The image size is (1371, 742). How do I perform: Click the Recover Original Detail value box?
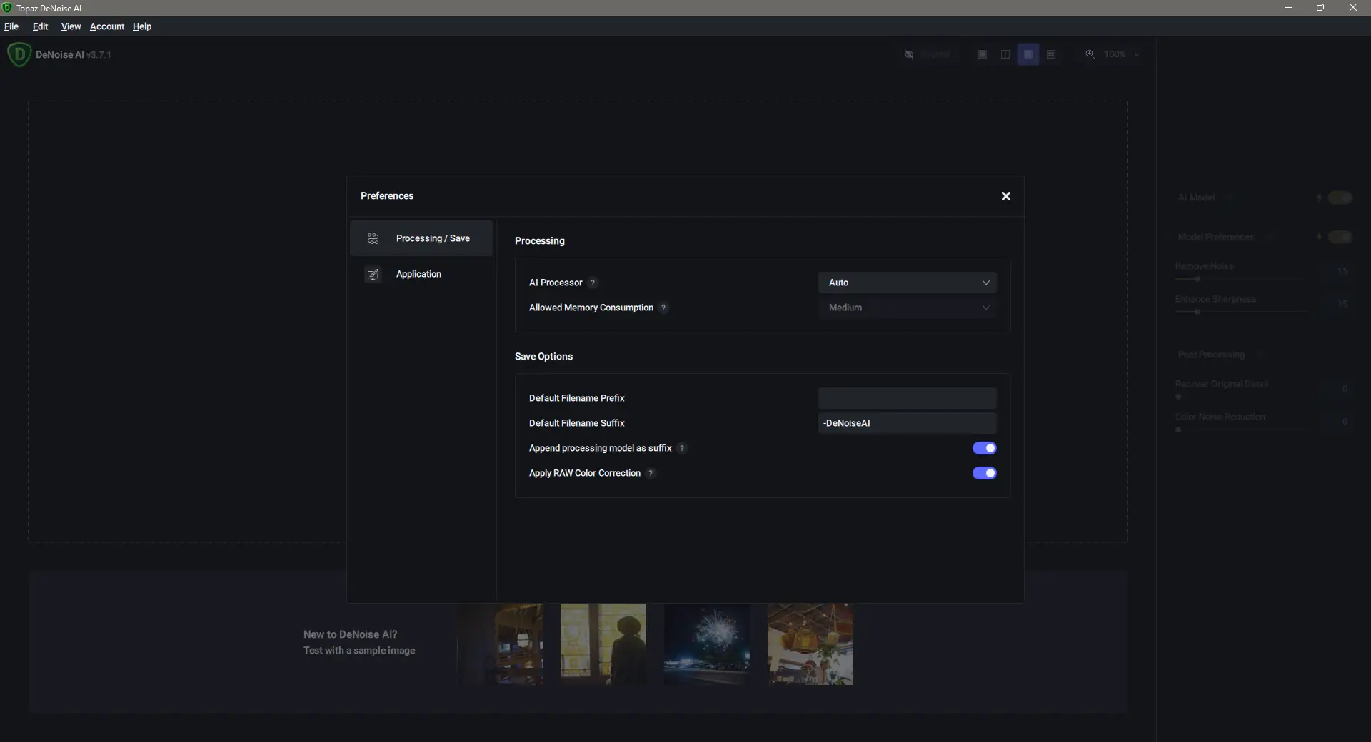(x=1337, y=389)
